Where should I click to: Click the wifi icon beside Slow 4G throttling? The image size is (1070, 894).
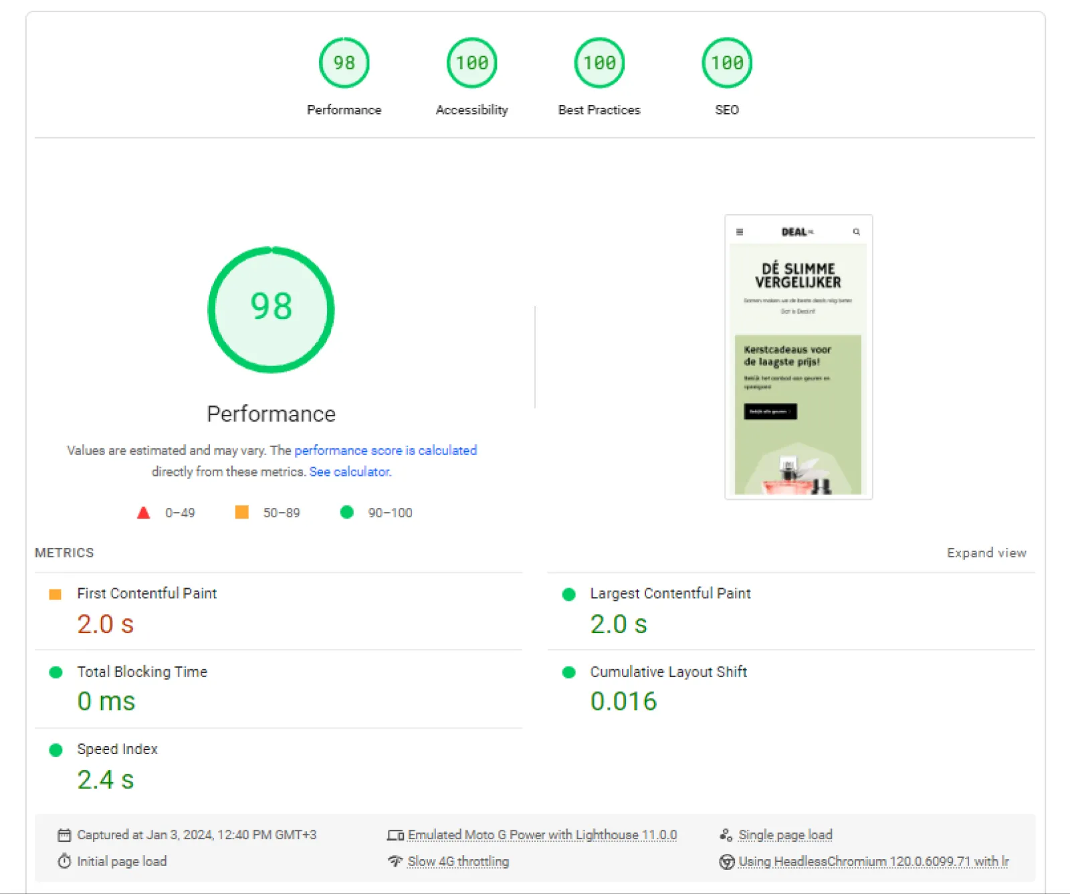coord(395,861)
